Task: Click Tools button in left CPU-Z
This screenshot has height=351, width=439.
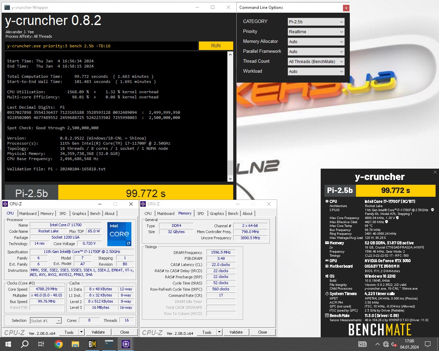Action: click(x=69, y=332)
